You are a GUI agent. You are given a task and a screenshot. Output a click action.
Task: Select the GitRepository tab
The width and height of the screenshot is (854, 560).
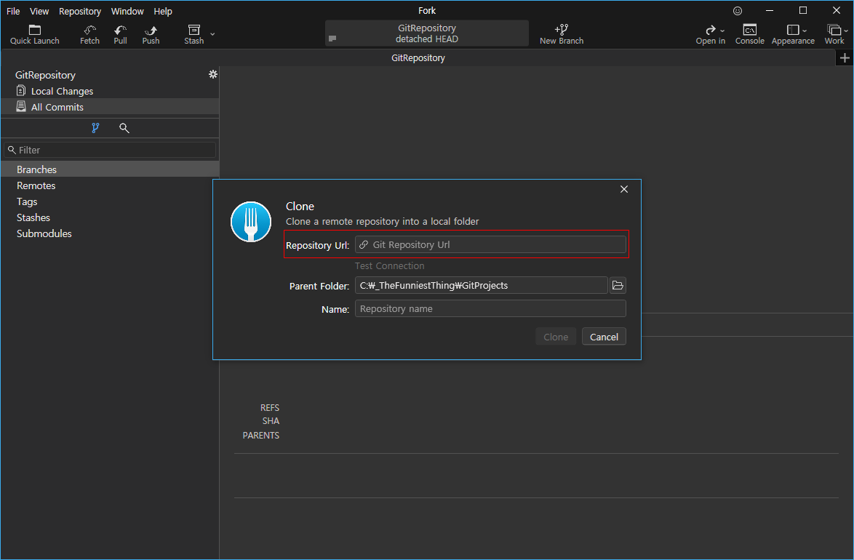[418, 57]
